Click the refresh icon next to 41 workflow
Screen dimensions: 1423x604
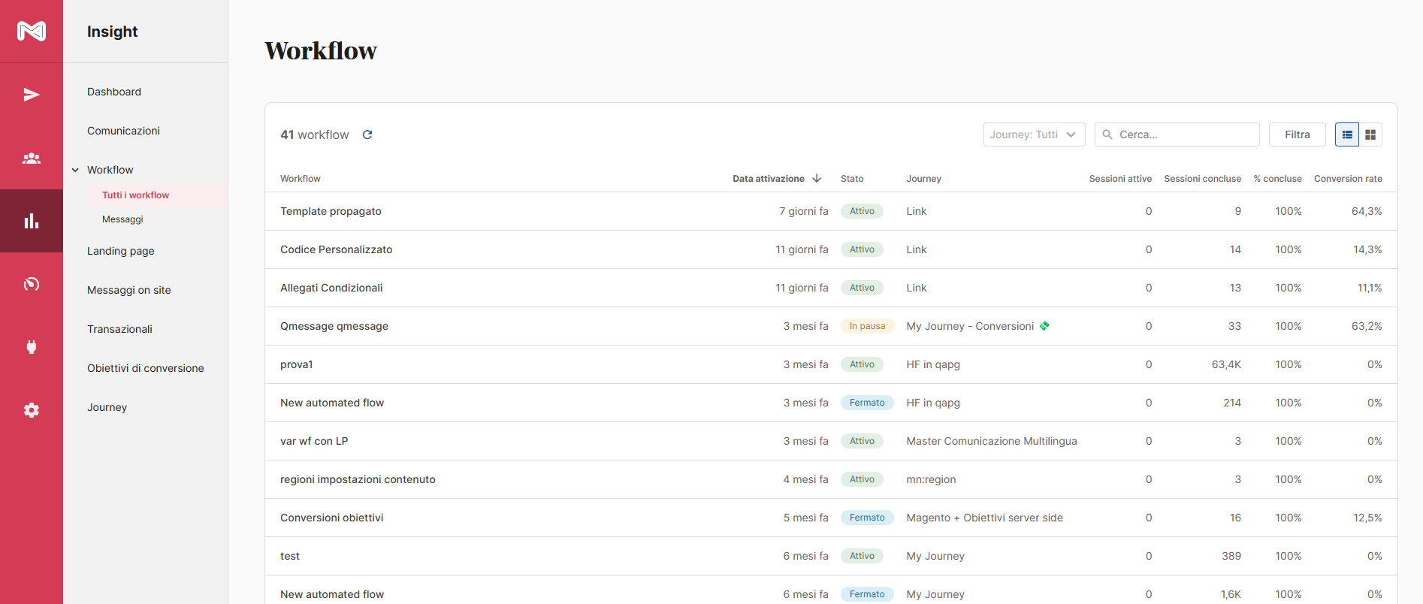[367, 135]
